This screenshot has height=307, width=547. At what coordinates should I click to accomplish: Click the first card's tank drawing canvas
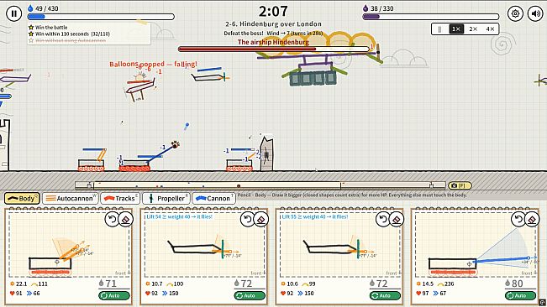[69, 245]
